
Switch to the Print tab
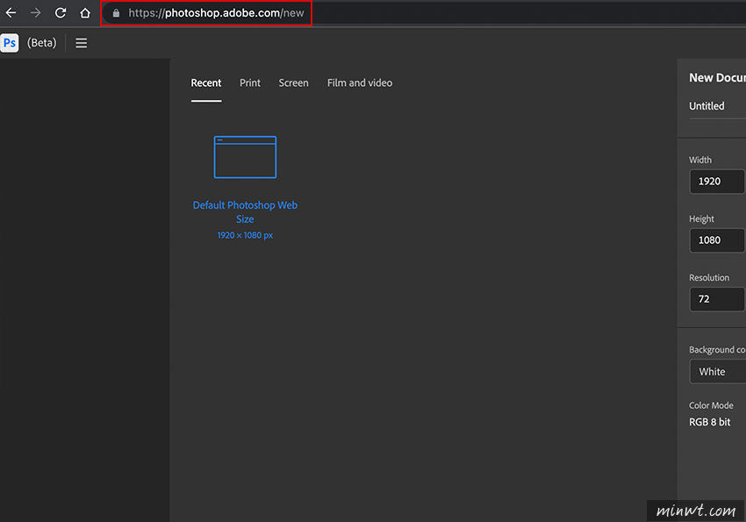click(250, 82)
